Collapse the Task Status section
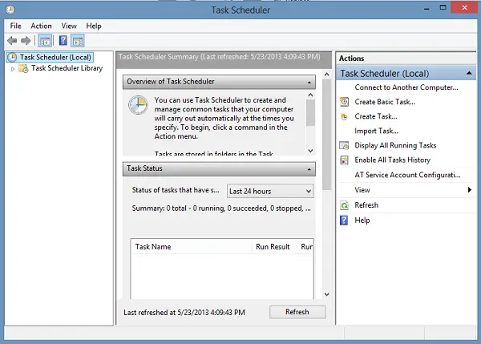Image resolution: width=481 pixels, height=344 pixels. pyautogui.click(x=309, y=169)
